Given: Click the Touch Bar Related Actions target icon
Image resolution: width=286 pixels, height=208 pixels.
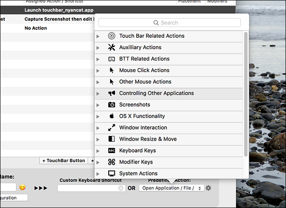Looking at the screenshot, I should pos(111,36).
